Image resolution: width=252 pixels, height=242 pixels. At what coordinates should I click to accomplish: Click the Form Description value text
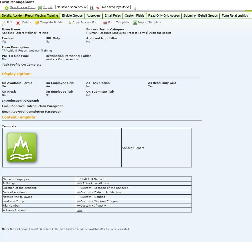point(27,51)
